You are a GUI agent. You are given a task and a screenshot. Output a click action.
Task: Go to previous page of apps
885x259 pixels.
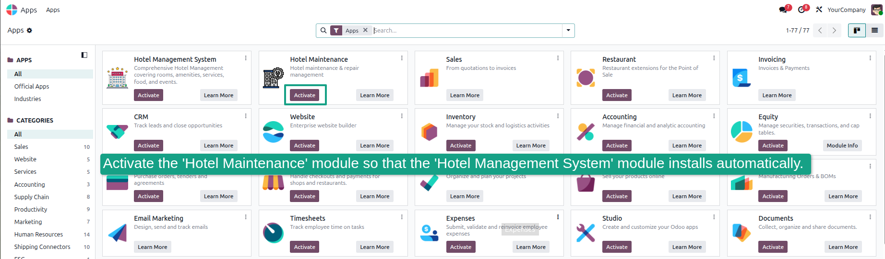click(820, 30)
